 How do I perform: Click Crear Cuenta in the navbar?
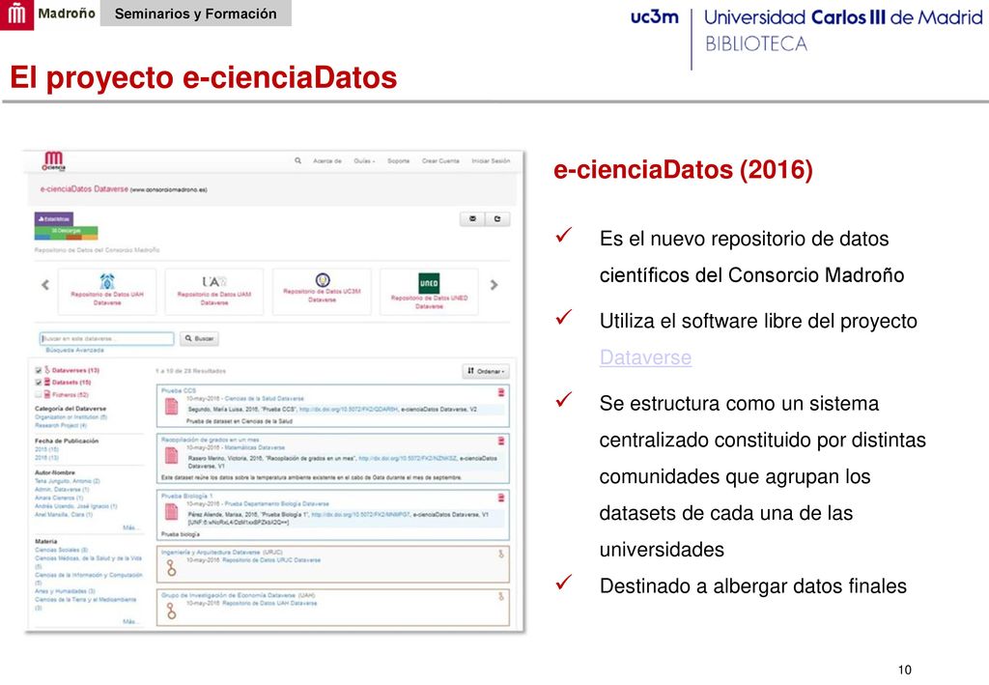pos(440,160)
